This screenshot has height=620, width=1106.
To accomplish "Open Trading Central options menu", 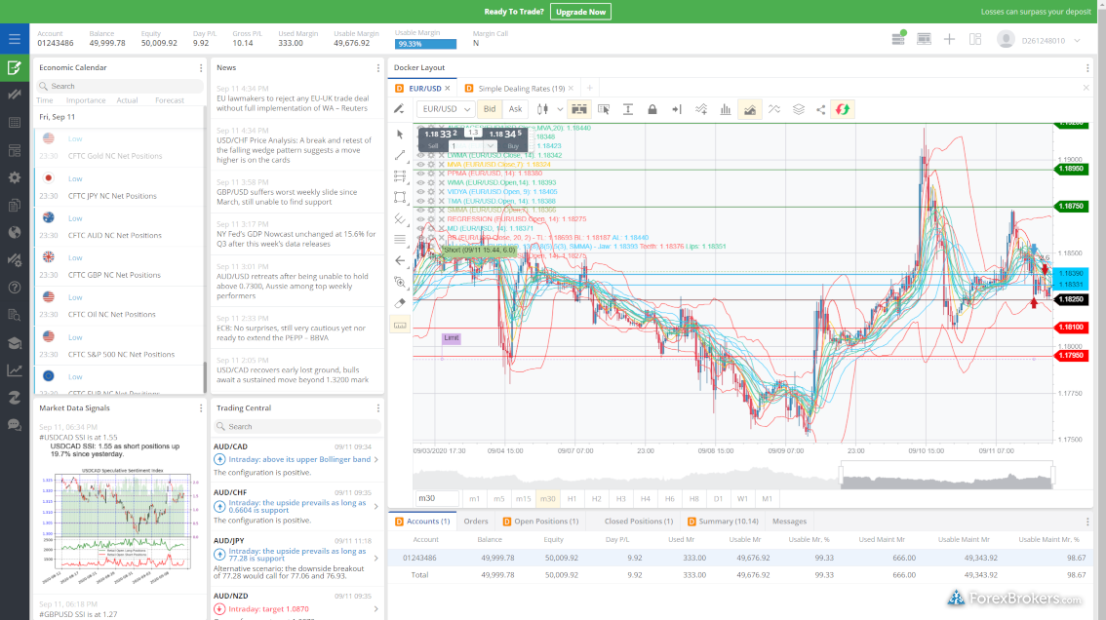I will [x=378, y=408].
